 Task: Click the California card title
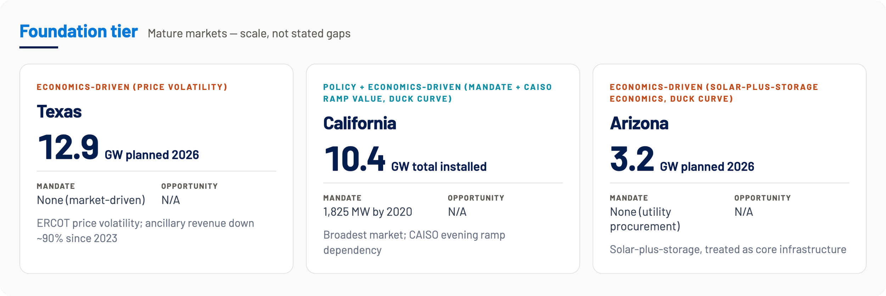pyautogui.click(x=359, y=123)
